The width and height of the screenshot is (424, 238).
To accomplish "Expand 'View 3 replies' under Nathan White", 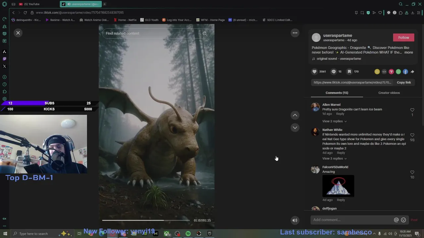I will [335, 159].
